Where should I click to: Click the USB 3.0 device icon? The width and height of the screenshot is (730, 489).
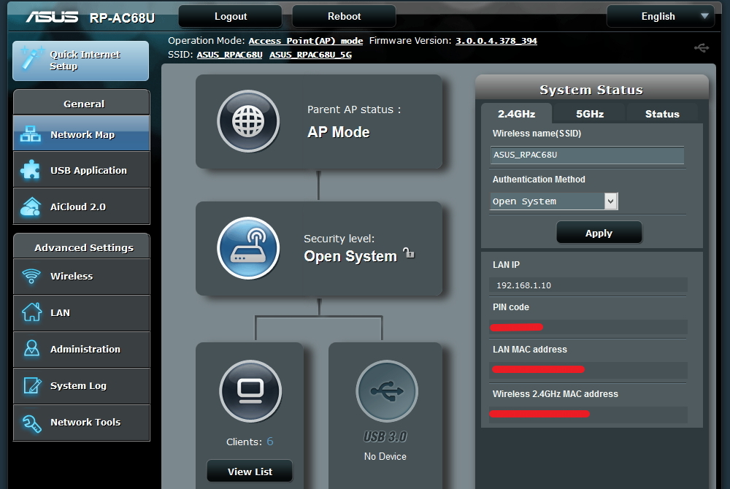point(387,390)
